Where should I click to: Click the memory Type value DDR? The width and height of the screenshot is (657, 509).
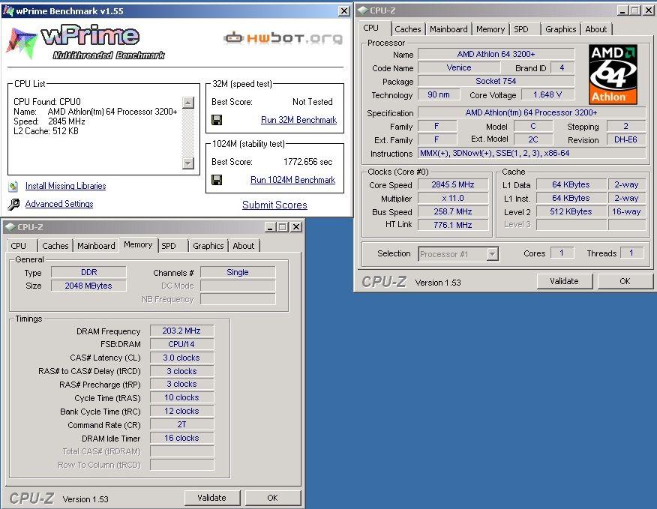click(88, 272)
